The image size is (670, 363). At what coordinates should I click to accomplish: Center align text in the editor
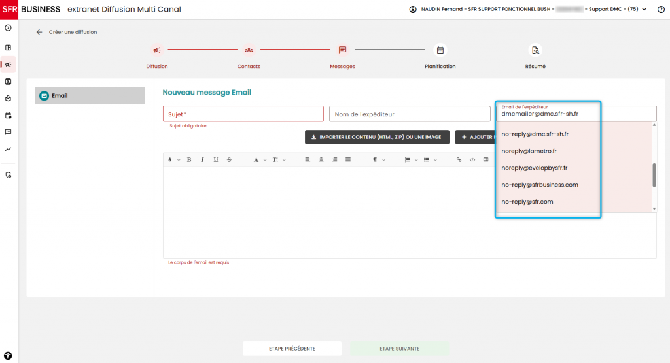[x=321, y=159]
